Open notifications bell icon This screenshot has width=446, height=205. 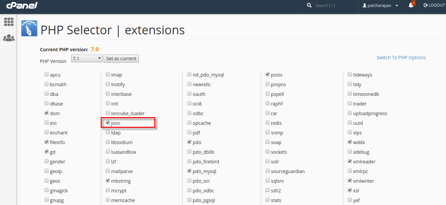point(411,5)
